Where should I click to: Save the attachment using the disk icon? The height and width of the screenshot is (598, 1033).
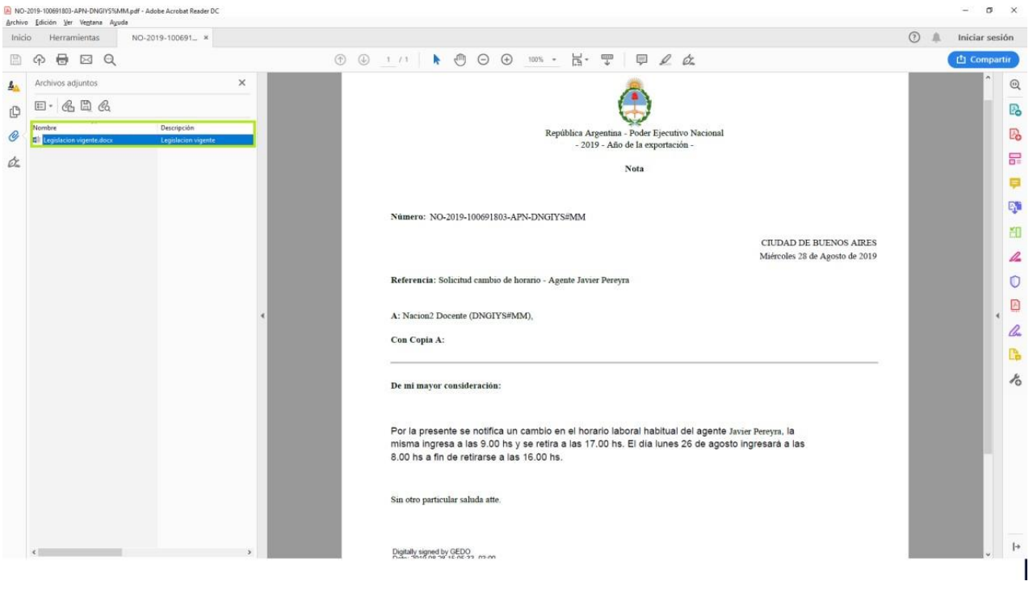86,106
